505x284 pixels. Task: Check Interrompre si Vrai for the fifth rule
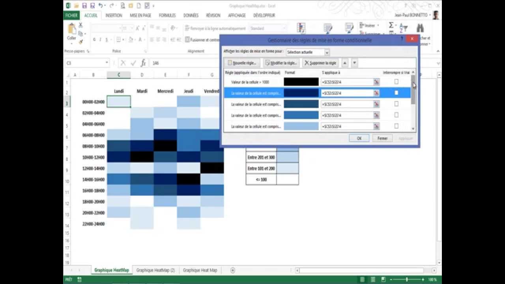pyautogui.click(x=397, y=126)
